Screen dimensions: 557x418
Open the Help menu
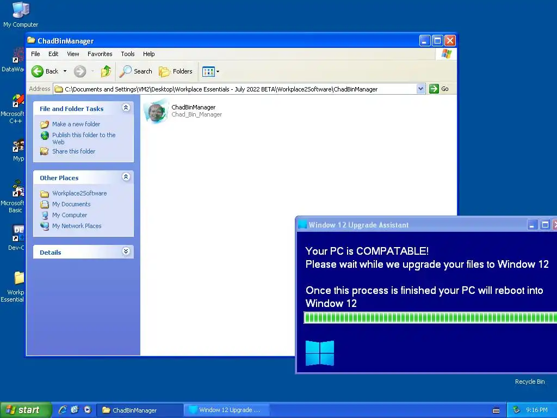[149, 54]
